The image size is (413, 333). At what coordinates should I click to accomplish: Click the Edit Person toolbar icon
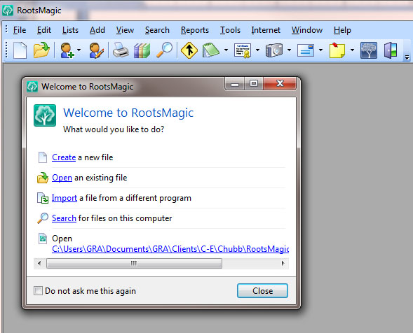(96, 50)
